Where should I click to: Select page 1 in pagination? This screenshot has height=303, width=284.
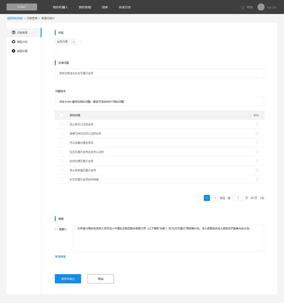pyautogui.click(x=207, y=198)
